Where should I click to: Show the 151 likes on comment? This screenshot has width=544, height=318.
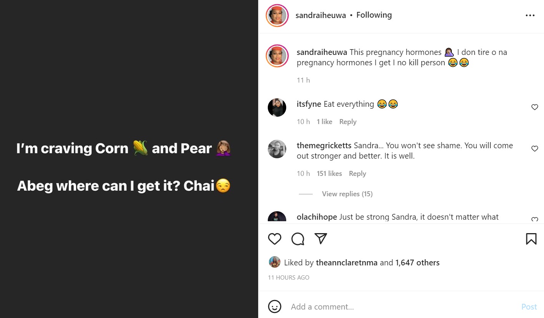pyautogui.click(x=329, y=174)
